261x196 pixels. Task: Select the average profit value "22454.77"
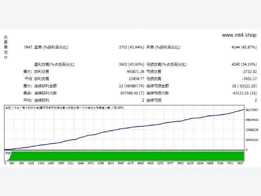click(136, 79)
